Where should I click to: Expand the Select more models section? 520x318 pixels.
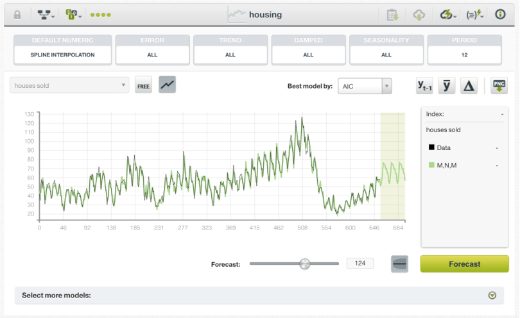click(492, 296)
